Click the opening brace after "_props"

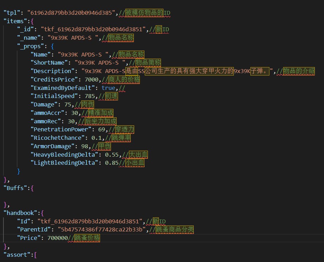52,46
